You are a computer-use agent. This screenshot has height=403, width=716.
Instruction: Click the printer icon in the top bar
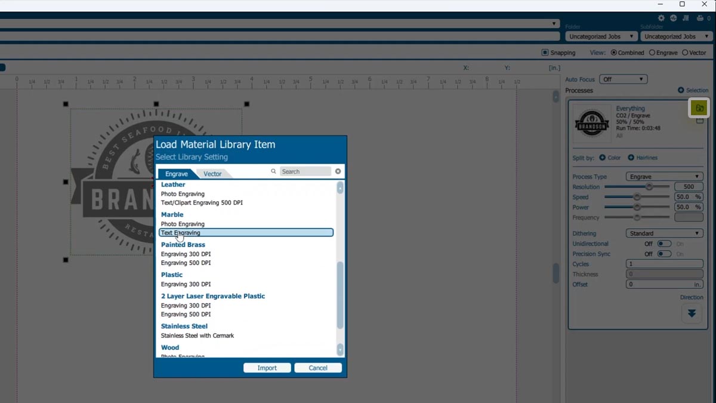pos(699,18)
